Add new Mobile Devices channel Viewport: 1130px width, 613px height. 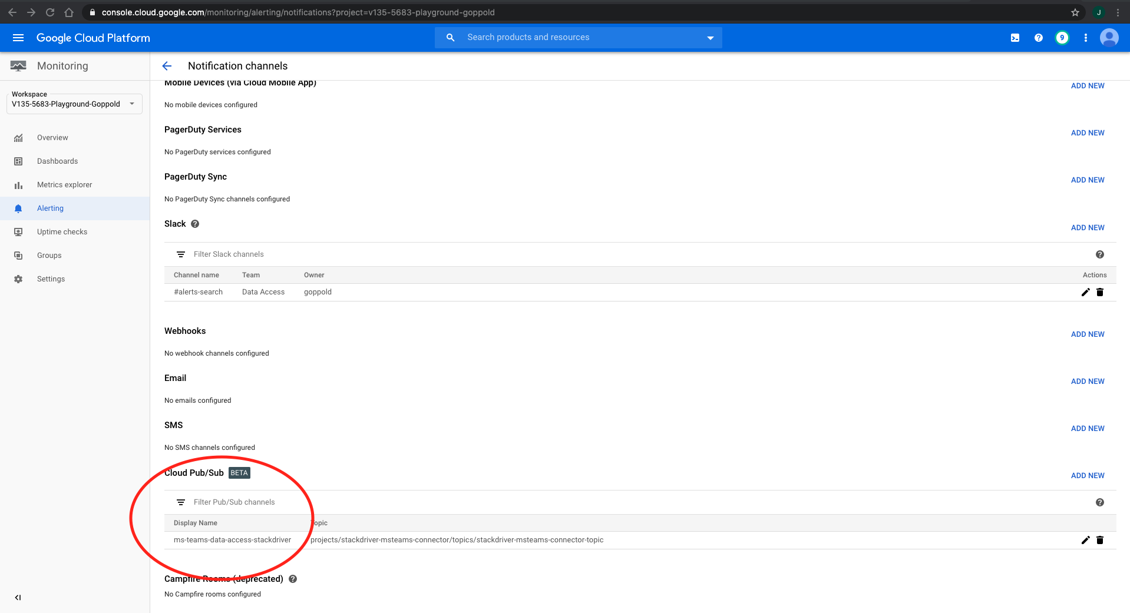coord(1088,86)
